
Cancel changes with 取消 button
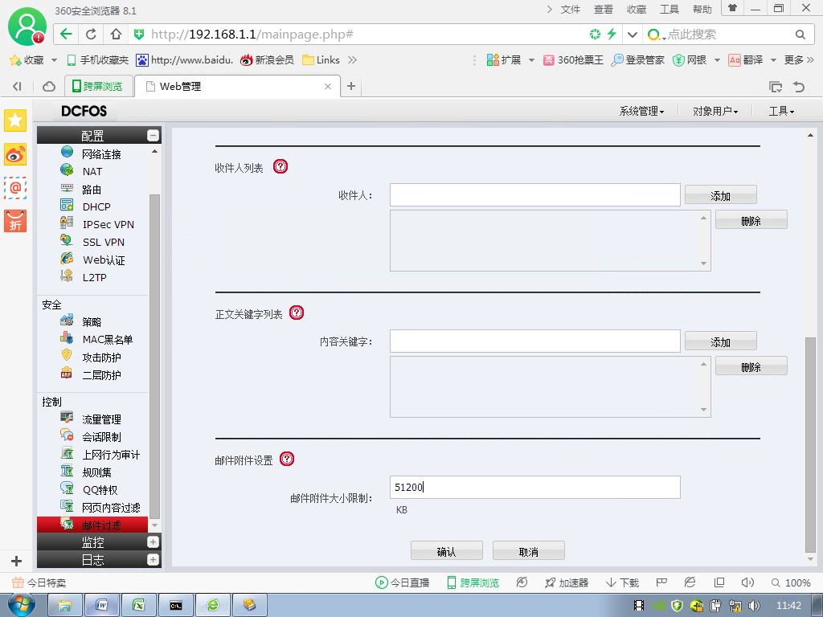pos(529,551)
